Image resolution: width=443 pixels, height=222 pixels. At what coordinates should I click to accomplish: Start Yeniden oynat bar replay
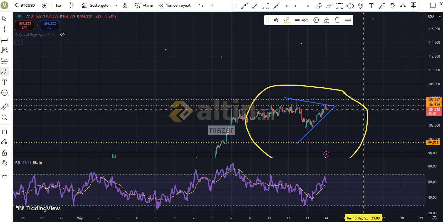point(175,5)
